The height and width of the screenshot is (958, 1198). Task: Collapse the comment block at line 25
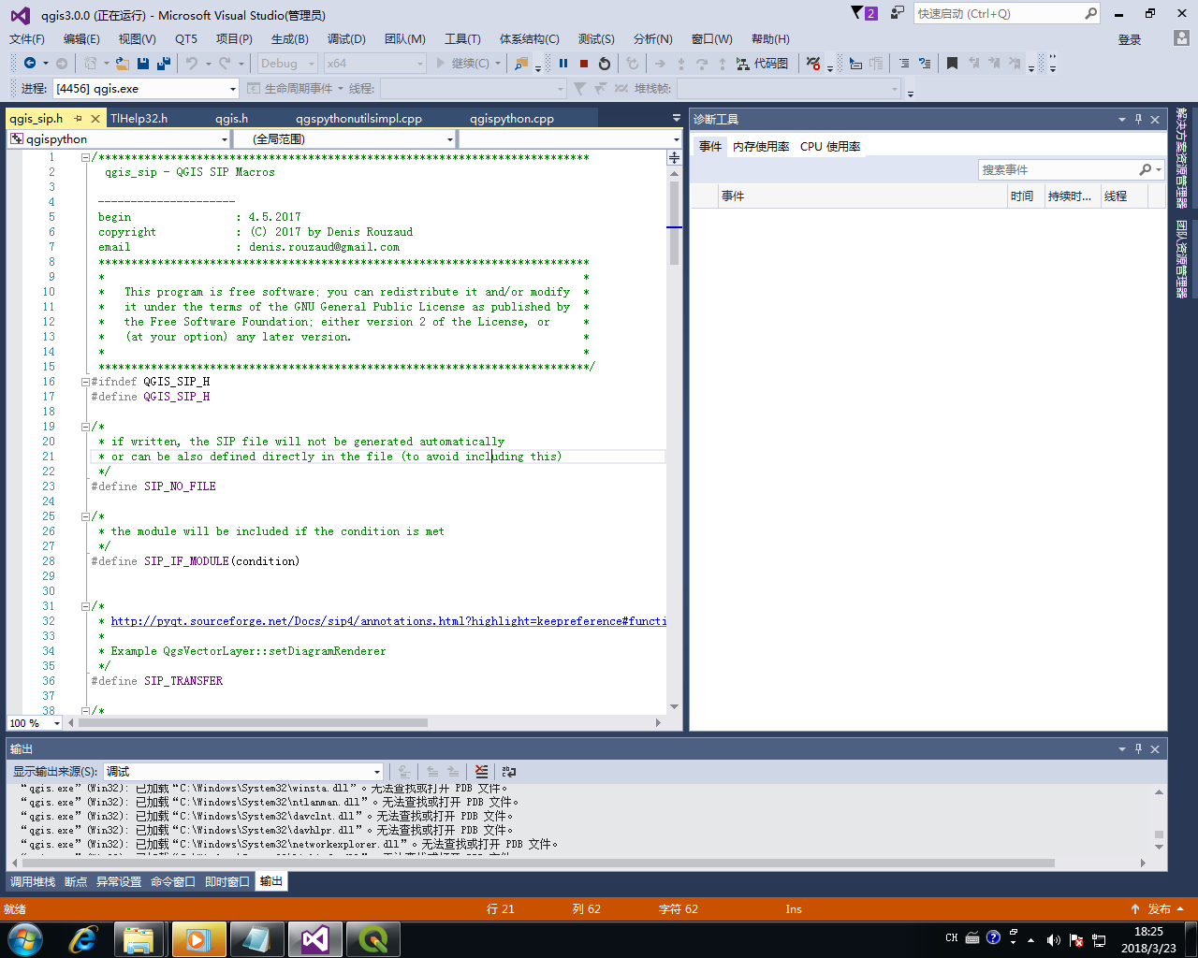[x=85, y=516]
